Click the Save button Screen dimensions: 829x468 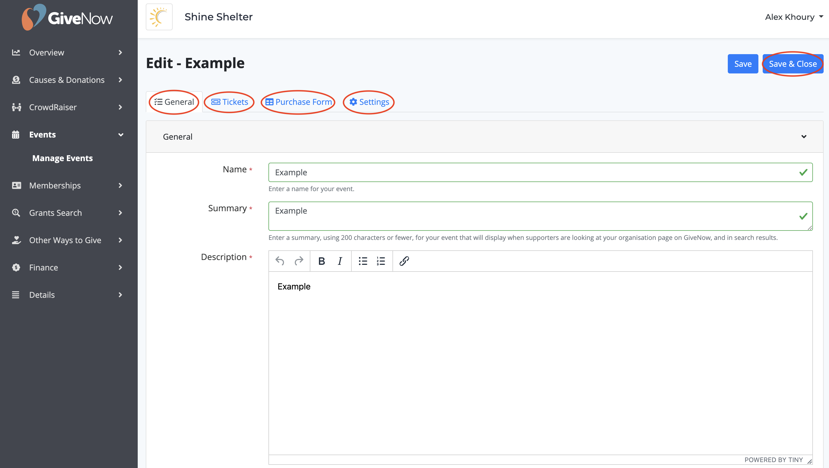(x=742, y=64)
